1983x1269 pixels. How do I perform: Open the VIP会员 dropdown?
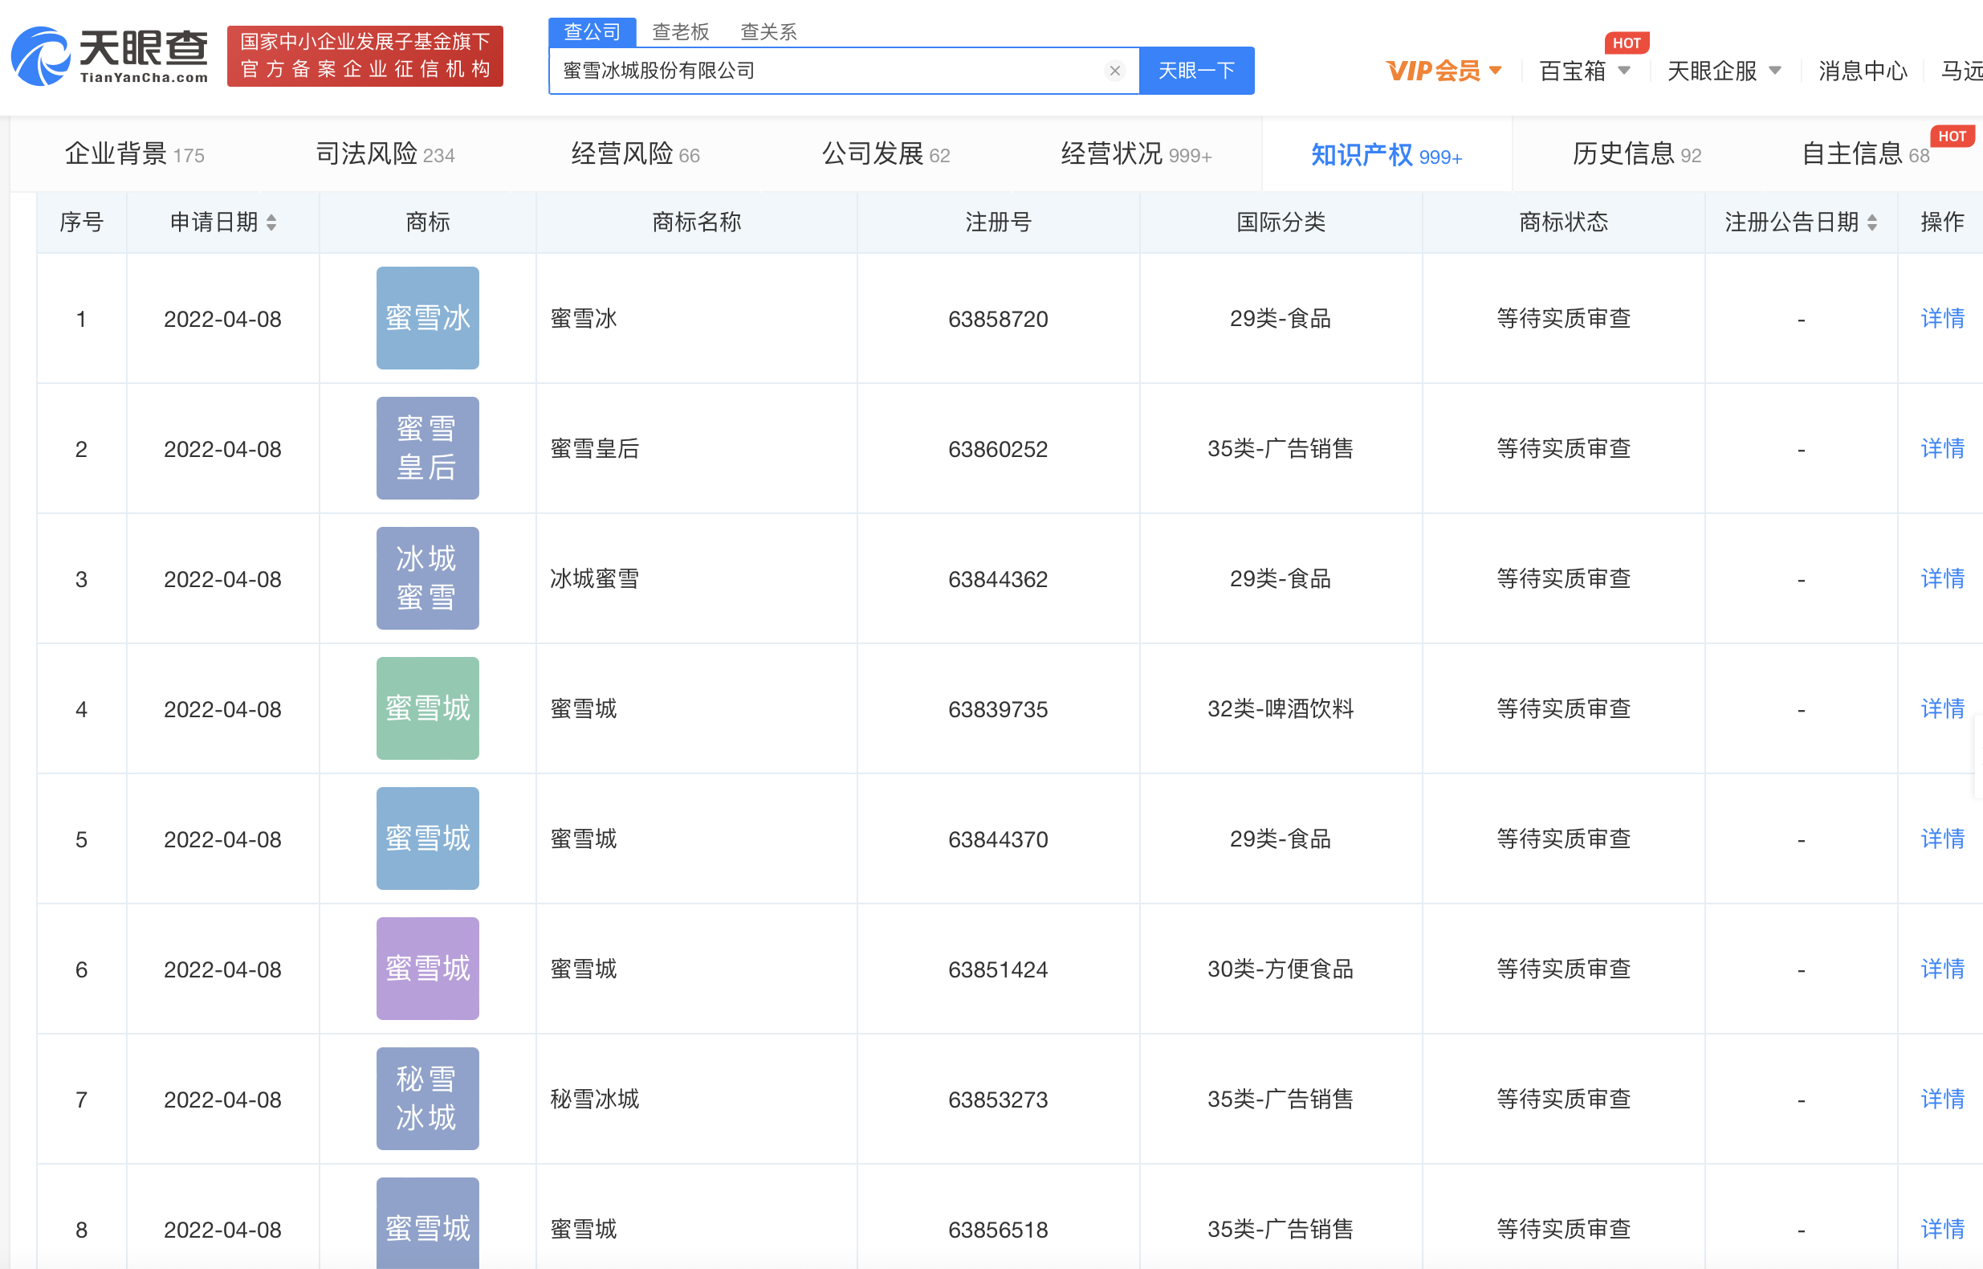click(1443, 71)
